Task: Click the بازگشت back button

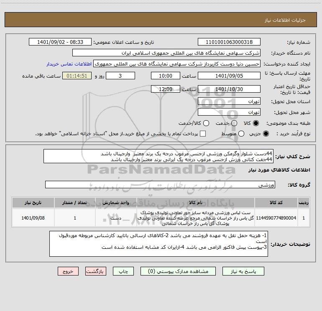Action: pyautogui.click(x=96, y=271)
